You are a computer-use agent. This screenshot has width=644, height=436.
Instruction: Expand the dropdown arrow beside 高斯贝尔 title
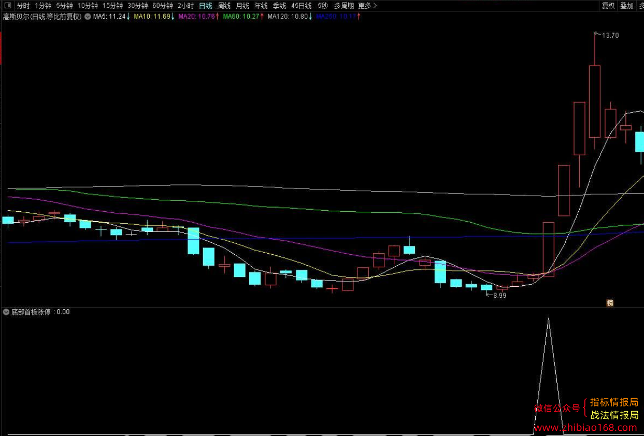pos(88,17)
